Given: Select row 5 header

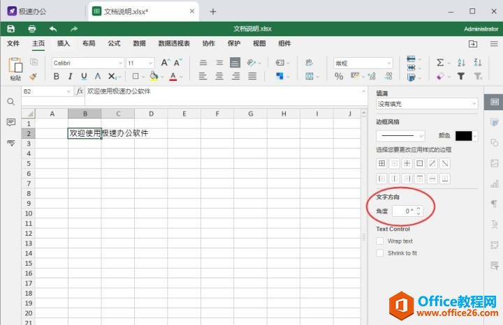Looking at the screenshot, I should tap(29, 164).
